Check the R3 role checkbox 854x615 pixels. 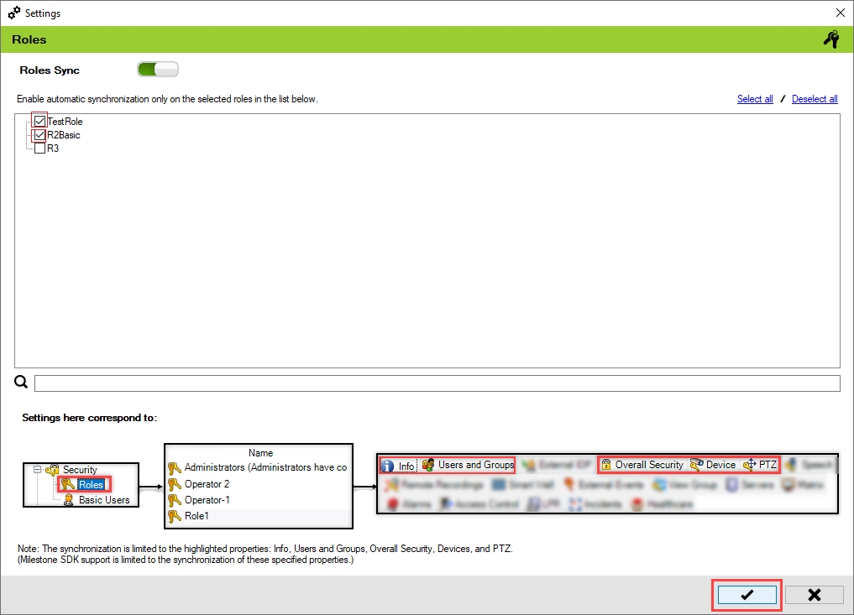coord(39,149)
